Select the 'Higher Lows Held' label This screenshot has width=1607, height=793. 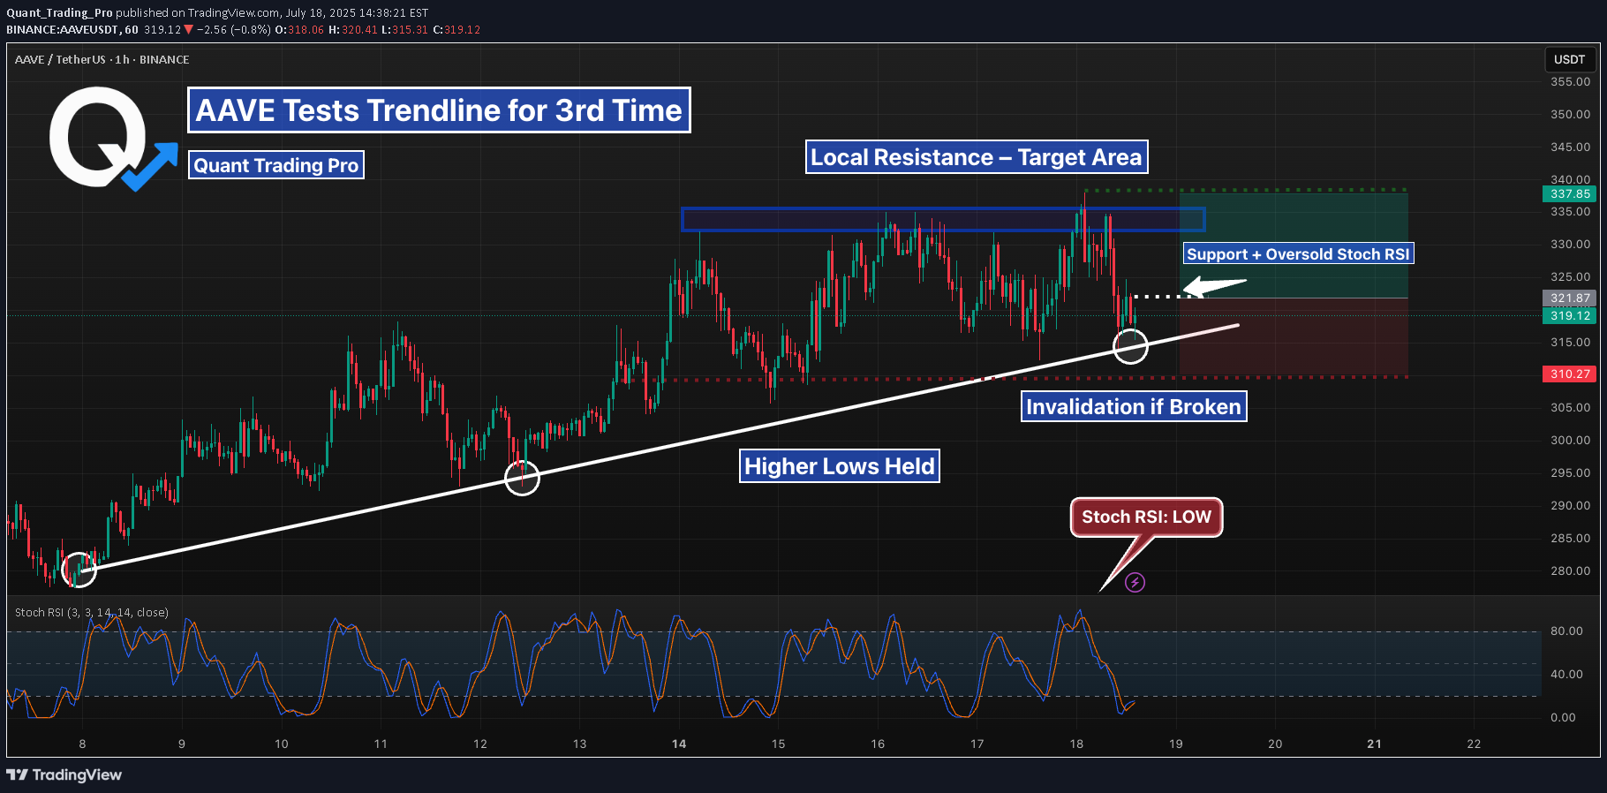(840, 466)
